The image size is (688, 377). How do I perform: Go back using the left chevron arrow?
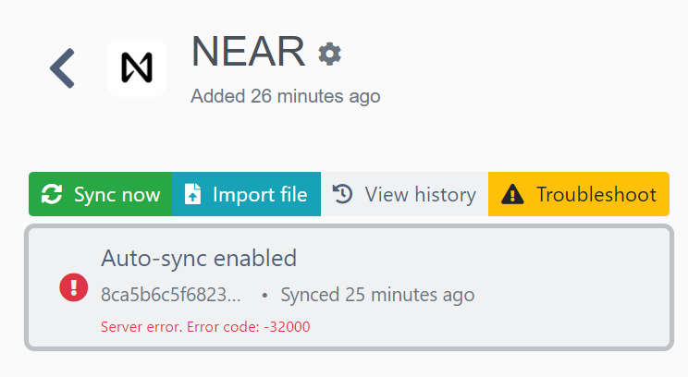point(62,68)
